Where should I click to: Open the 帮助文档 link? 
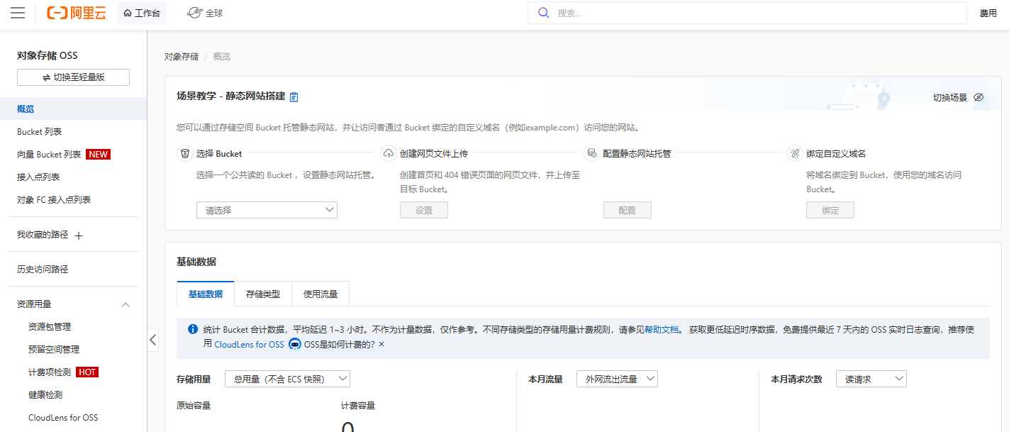663,331
